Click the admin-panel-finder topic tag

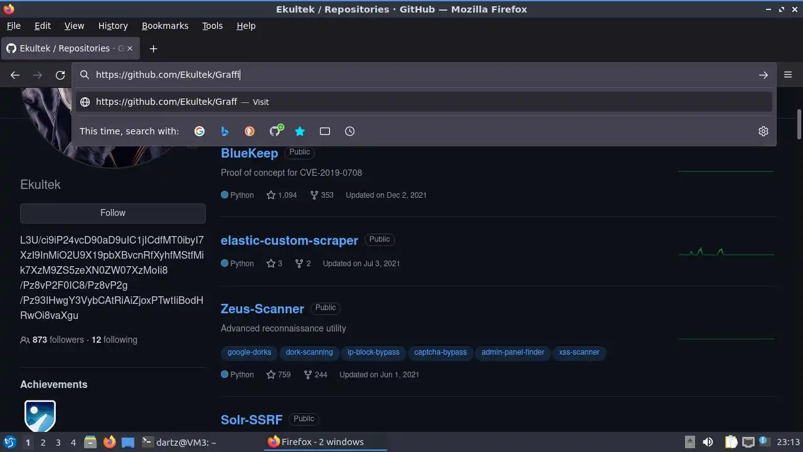coord(513,352)
